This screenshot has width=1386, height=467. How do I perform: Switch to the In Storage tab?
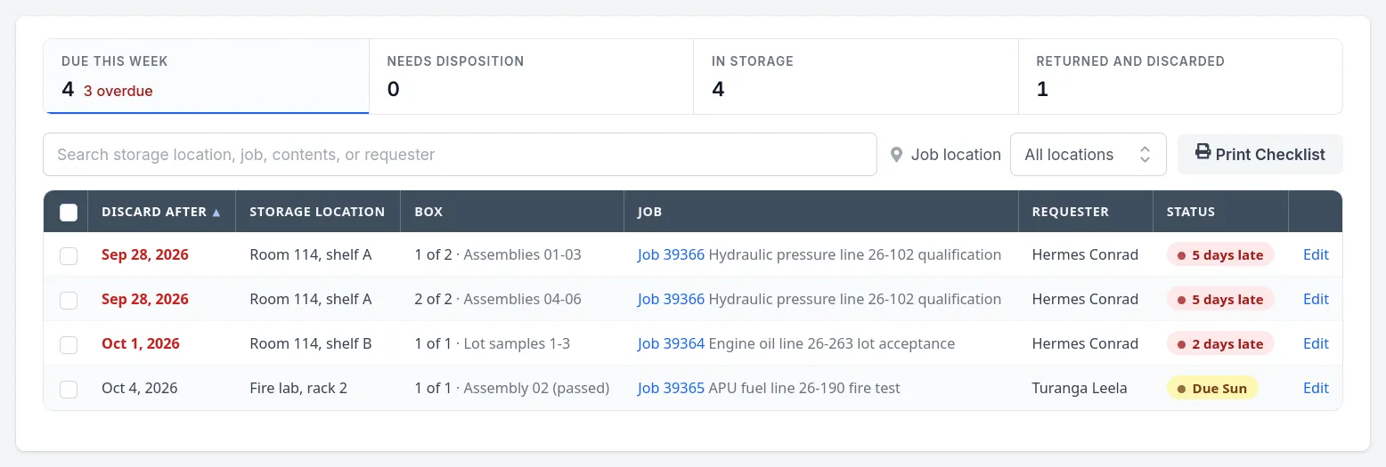click(x=856, y=76)
